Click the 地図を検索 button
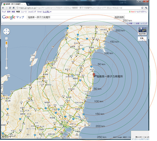Viewport: 157px width, 141px height. (119, 17)
